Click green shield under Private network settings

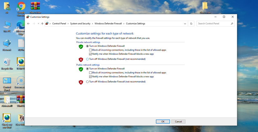[81, 46]
